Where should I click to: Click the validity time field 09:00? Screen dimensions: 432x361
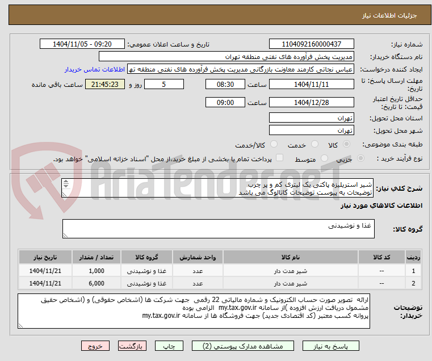coord(225,103)
